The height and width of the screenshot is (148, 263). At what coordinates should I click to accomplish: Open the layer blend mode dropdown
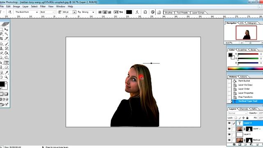pyautogui.click(x=238, y=113)
